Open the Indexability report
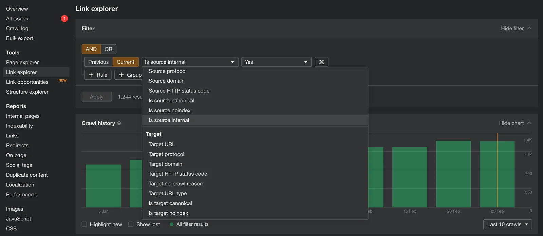The width and height of the screenshot is (543, 236). 19,126
